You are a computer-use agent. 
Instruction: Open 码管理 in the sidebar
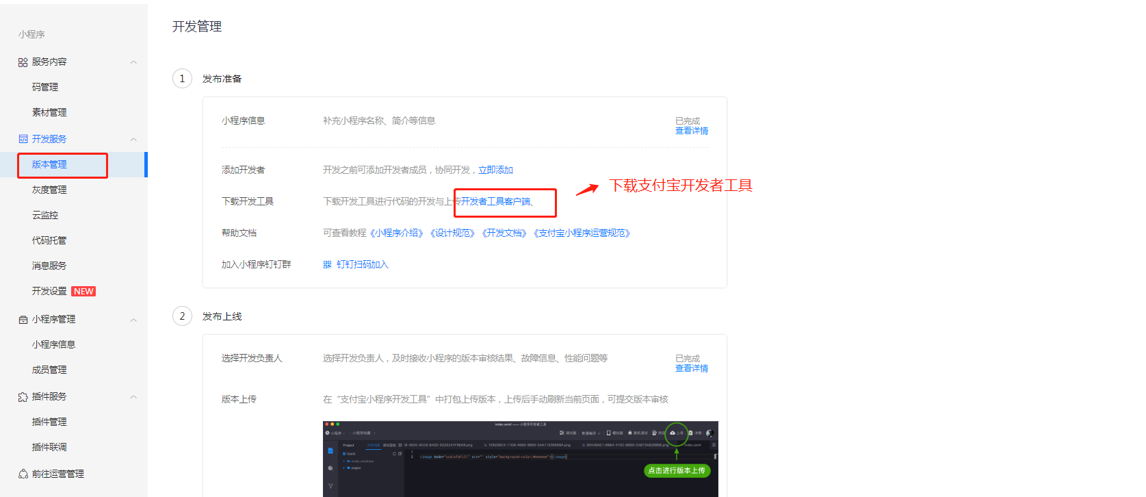click(x=45, y=87)
